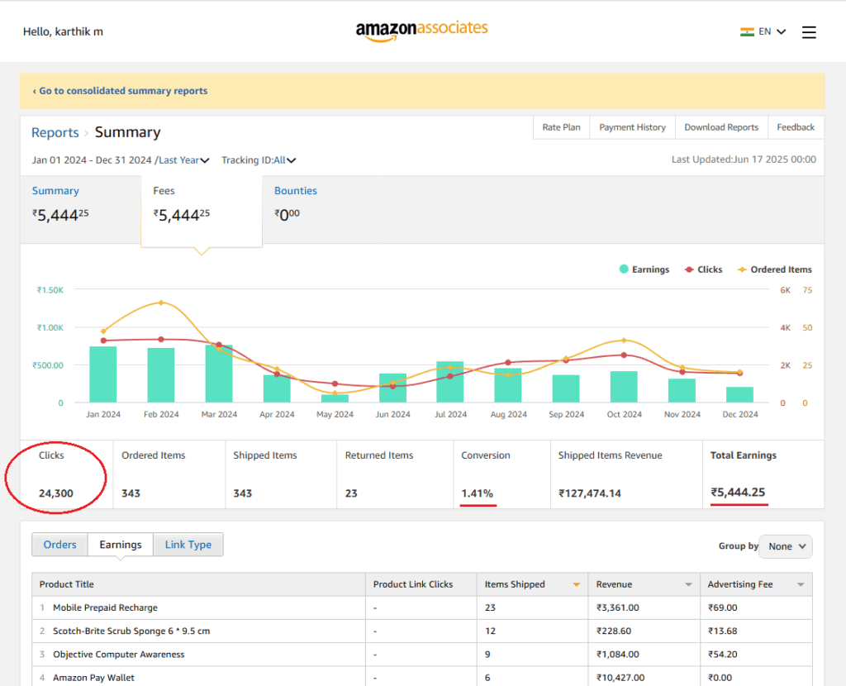846x686 pixels.
Task: Click the Amazon Associates logo
Action: tap(421, 31)
